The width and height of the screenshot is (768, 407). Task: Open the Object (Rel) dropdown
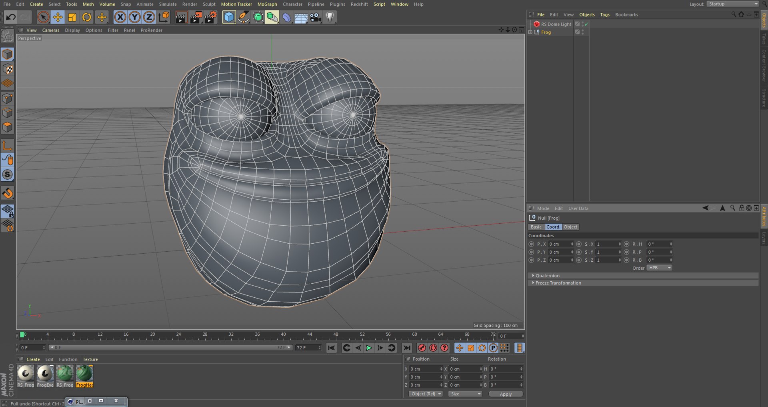(x=426, y=394)
